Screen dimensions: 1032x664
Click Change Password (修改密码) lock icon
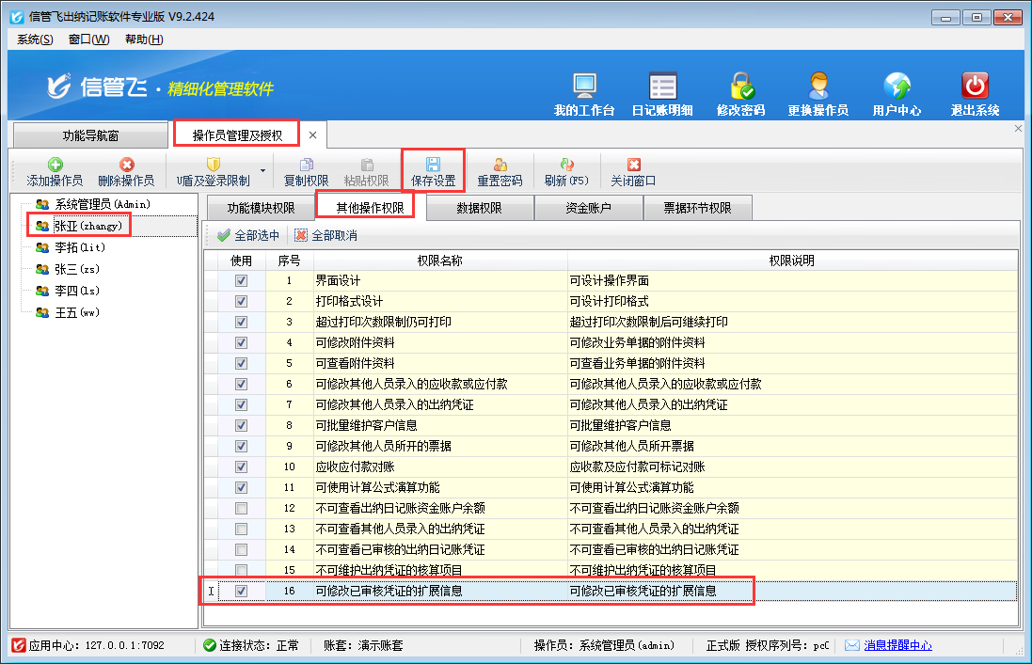[740, 86]
